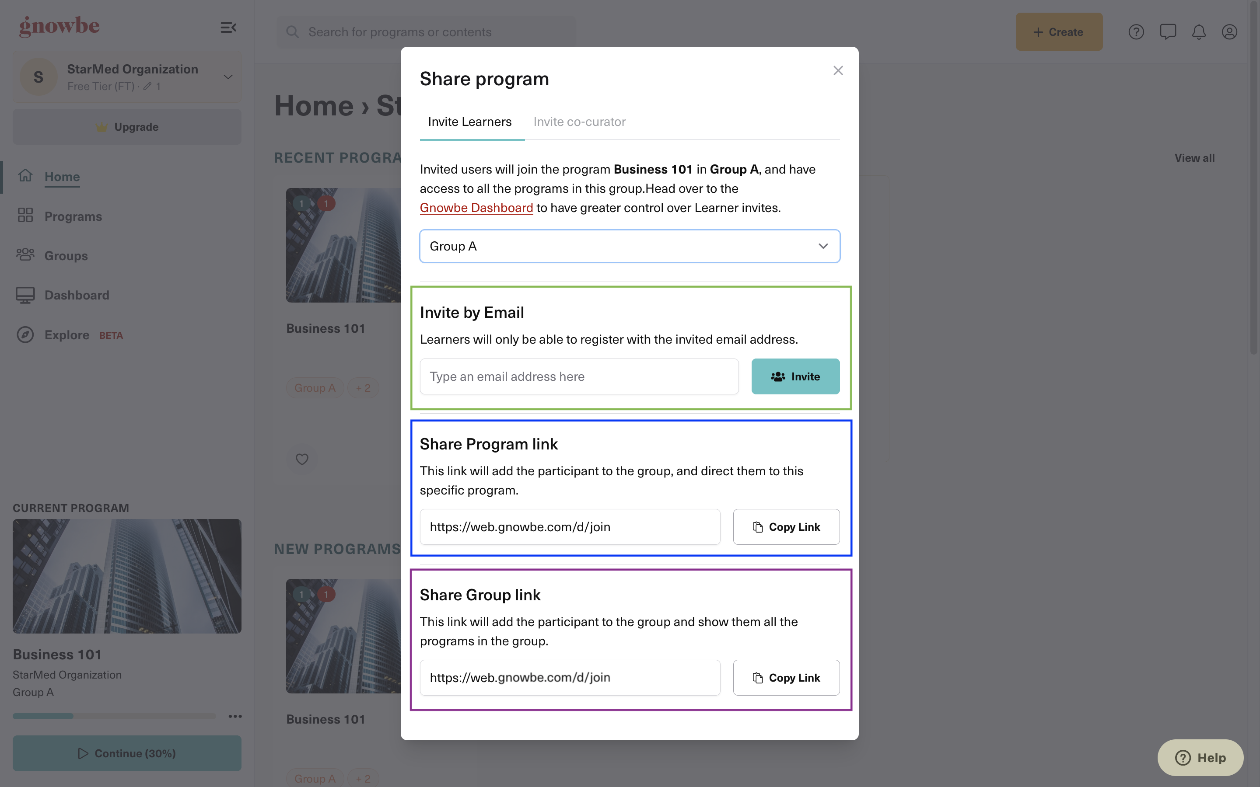Click the Group A tag on recent card

coord(315,388)
